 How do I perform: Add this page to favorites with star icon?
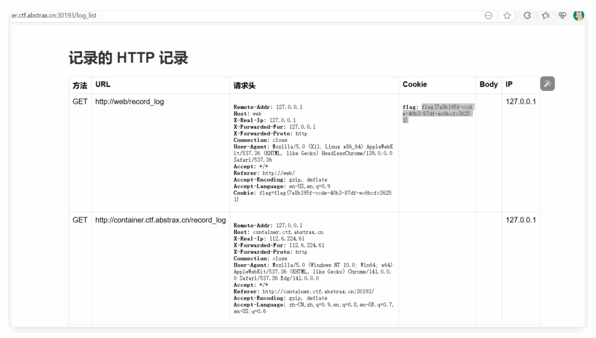click(507, 16)
